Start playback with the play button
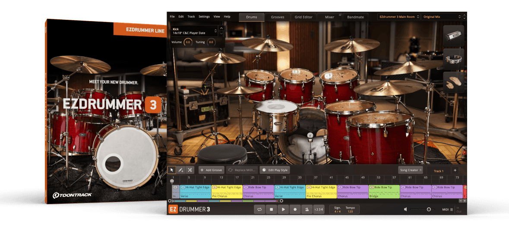Viewport: 509px width, 231px height. [x=283, y=209]
